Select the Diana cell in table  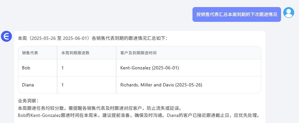[x=28, y=85]
